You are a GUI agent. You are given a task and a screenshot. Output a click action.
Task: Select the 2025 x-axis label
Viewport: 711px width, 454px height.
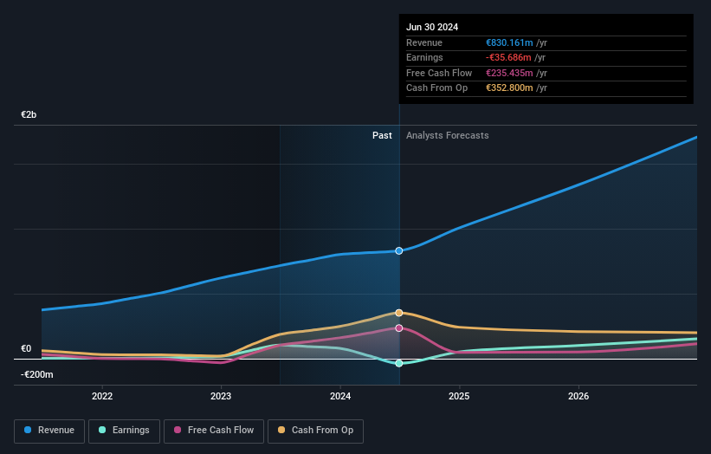(459, 396)
